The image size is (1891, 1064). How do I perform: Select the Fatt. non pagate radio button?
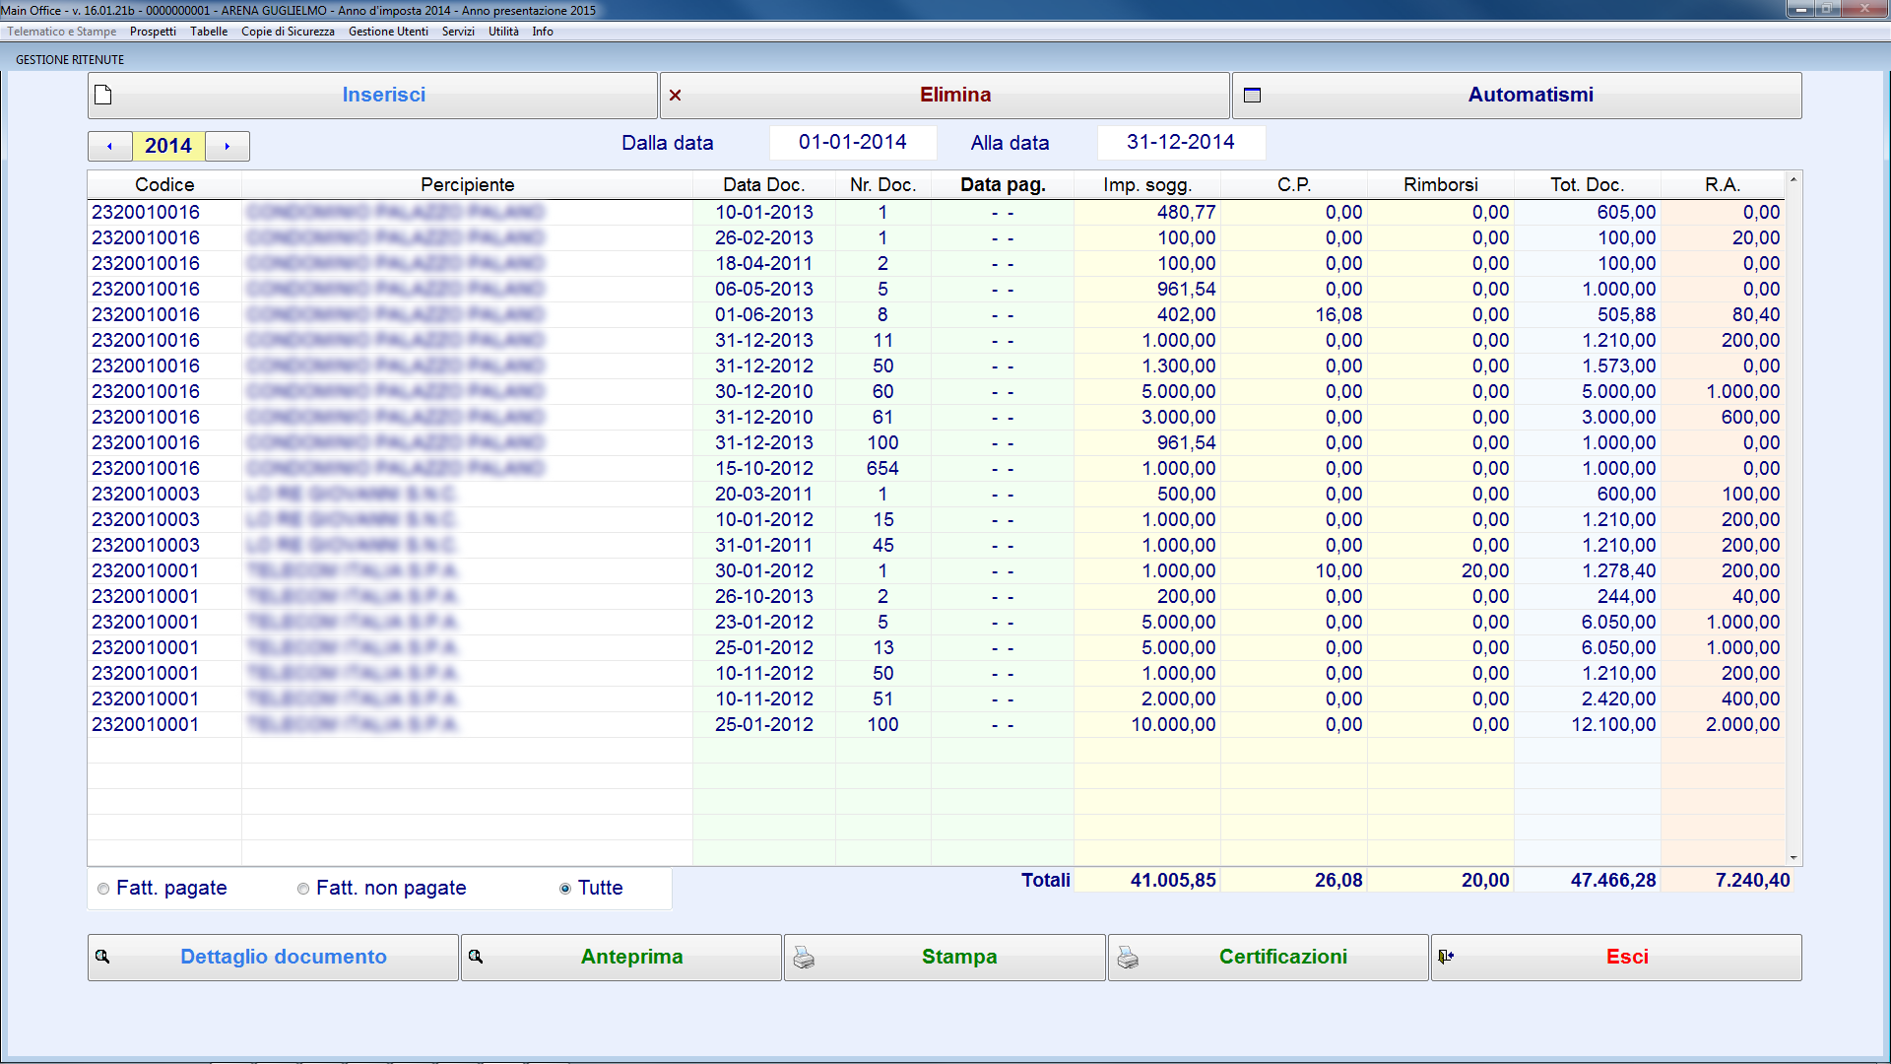[303, 889]
